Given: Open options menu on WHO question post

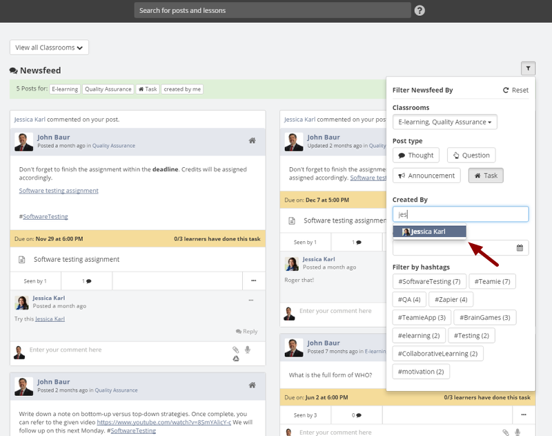Looking at the screenshot, I should [x=524, y=415].
